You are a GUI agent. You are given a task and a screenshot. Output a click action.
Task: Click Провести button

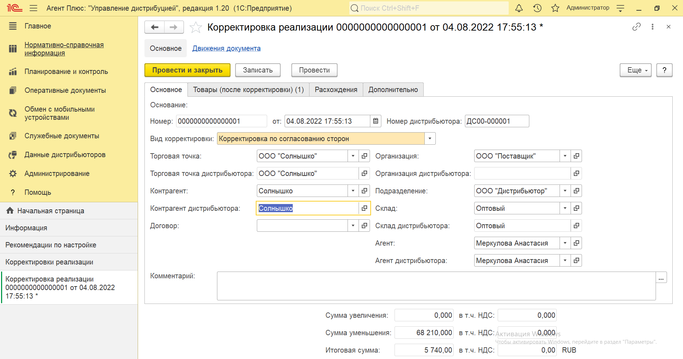pyautogui.click(x=314, y=70)
